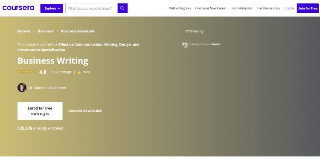The width and height of the screenshot is (320, 159).
Task: Click the Log In link
Action: [x=289, y=8]
